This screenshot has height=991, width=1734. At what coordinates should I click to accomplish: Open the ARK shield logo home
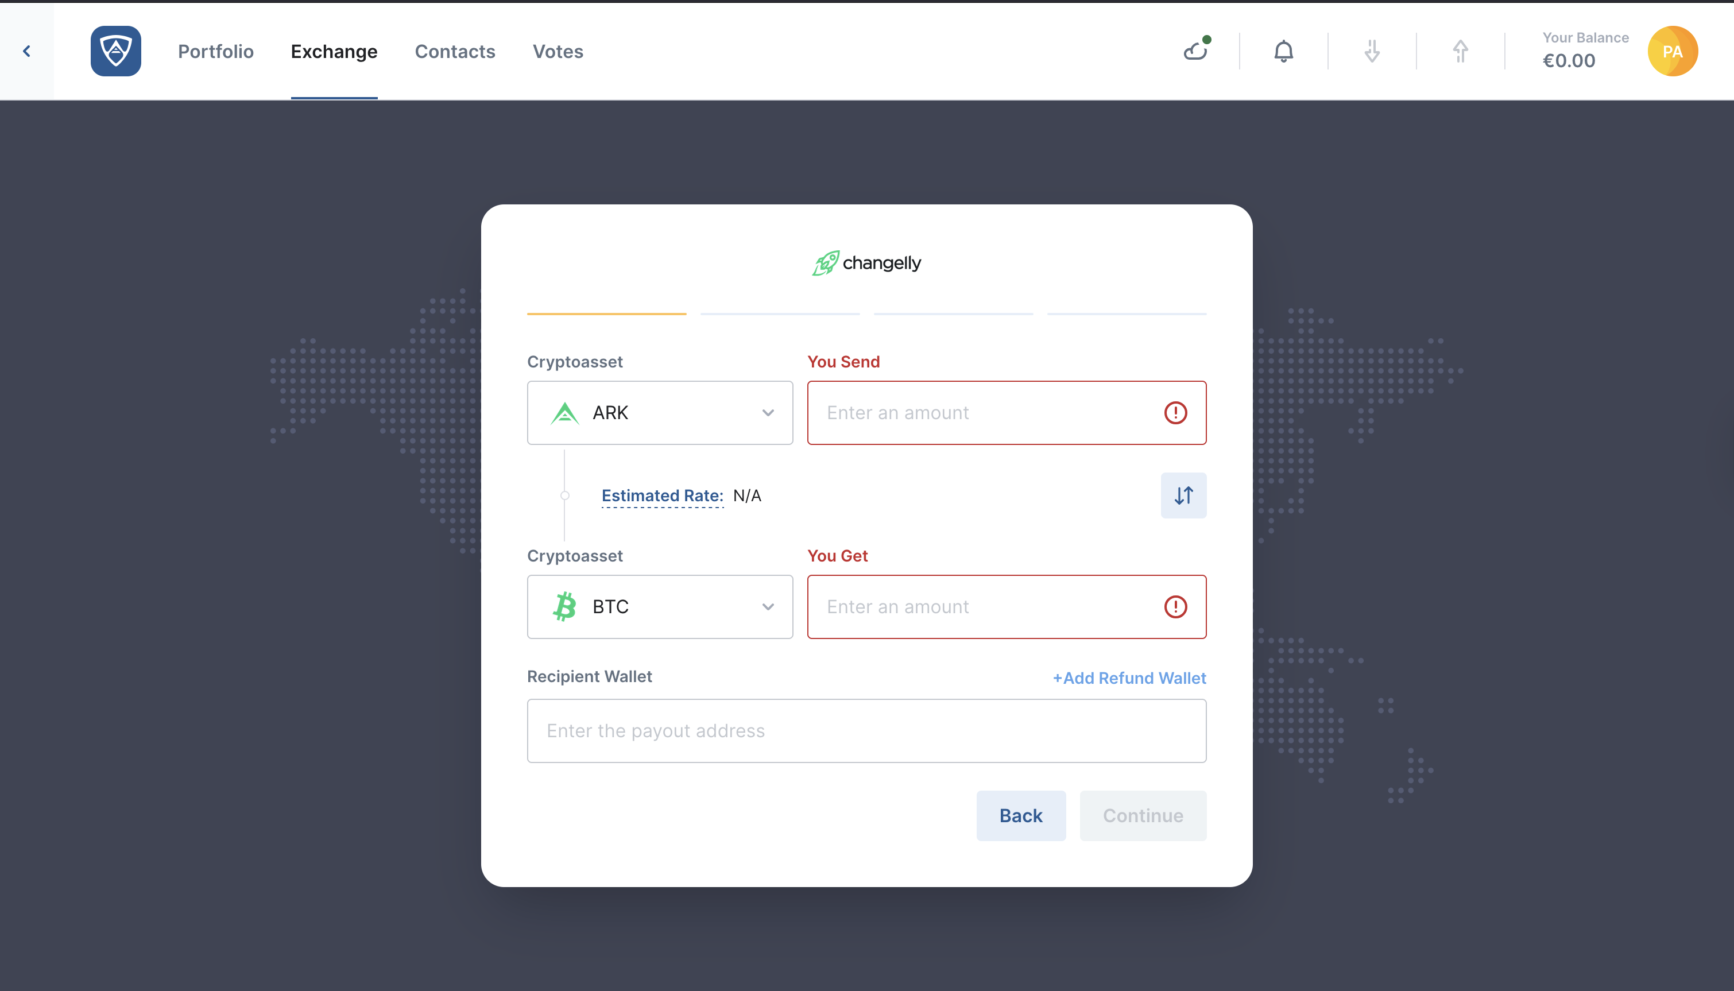pyautogui.click(x=115, y=51)
